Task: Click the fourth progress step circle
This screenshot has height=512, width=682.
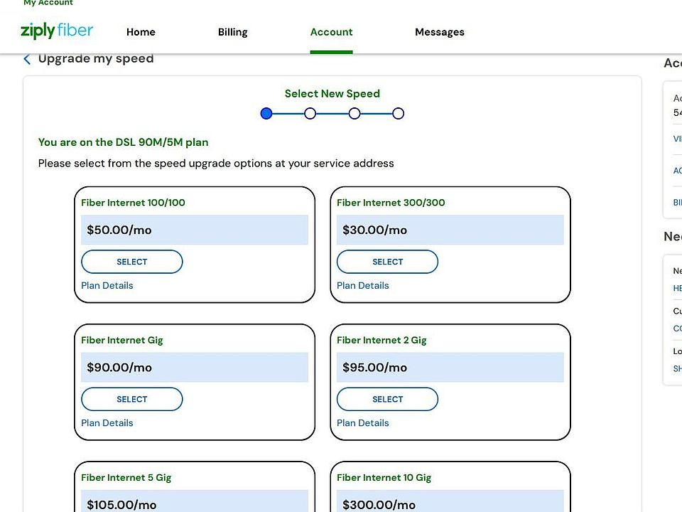Action: [x=398, y=113]
